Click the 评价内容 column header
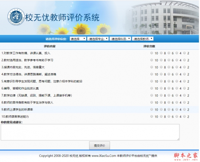This screenshot has height=162, width=200. pos(50,46)
